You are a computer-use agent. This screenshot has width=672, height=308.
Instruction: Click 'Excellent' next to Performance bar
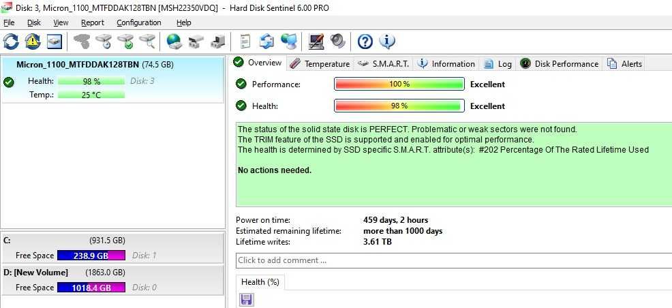coord(488,84)
